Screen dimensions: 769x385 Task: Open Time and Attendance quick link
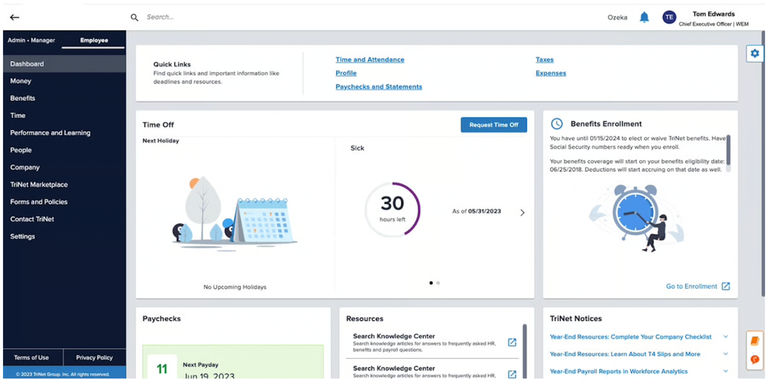coord(370,60)
